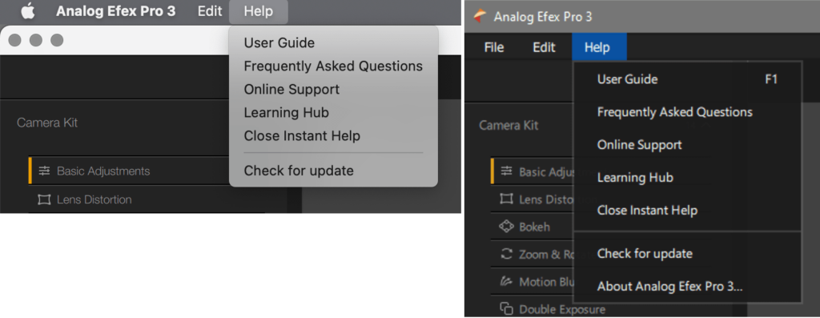This screenshot has width=820, height=318.
Task: Click the Basic Adjustments sliders icon in Mac panel
Action: [x=45, y=171]
